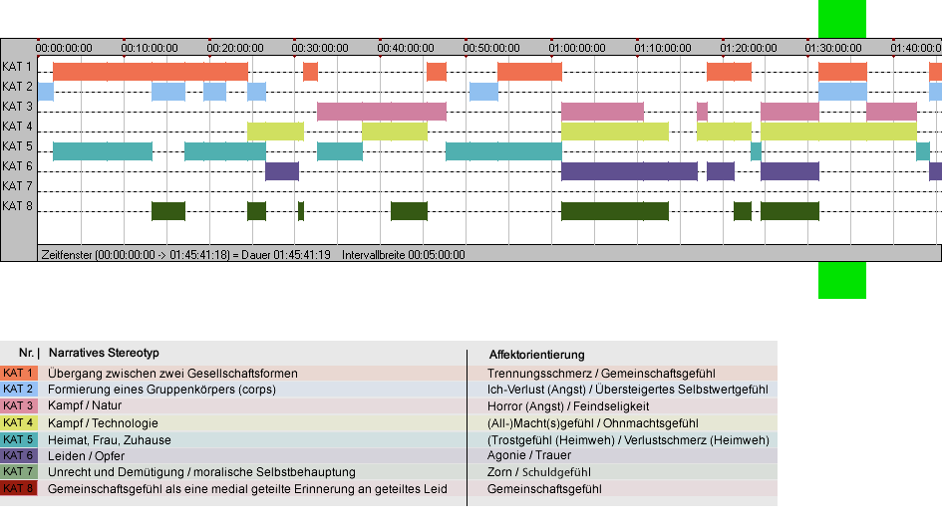Viewport: 942px width, 528px height.
Task: Click the 'Nr.' column header
Action: (x=26, y=353)
